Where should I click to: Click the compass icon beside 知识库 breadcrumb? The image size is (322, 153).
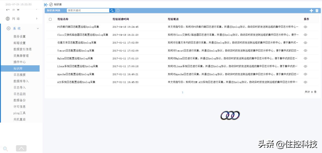(51, 4)
